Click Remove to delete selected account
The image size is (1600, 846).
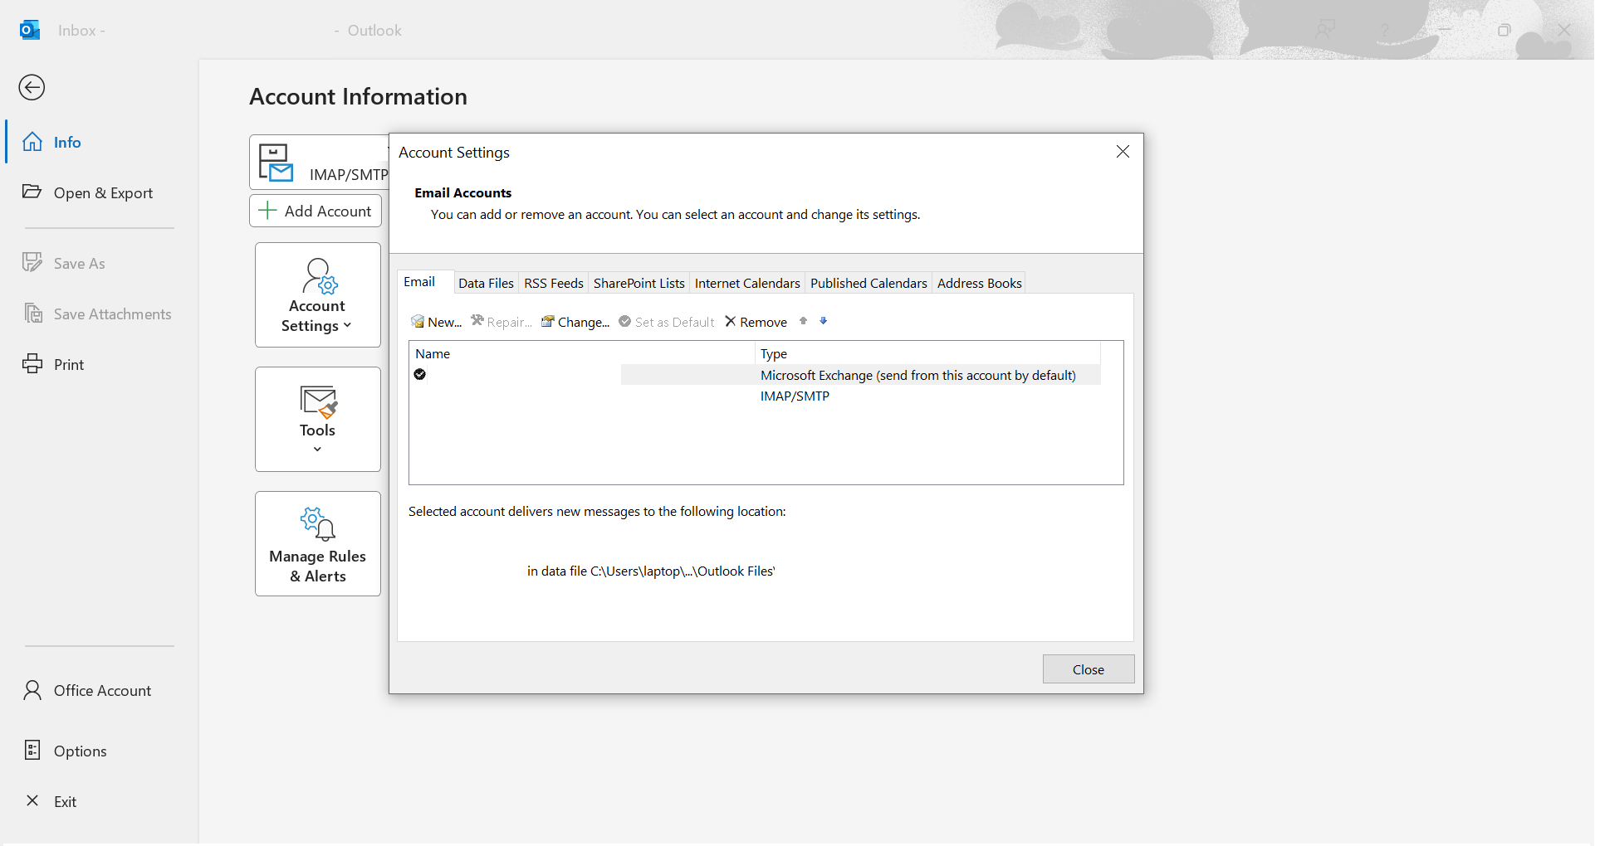tap(756, 323)
